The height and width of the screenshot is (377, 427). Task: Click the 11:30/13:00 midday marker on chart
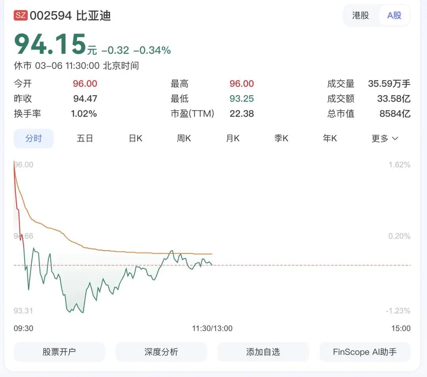[x=212, y=328]
